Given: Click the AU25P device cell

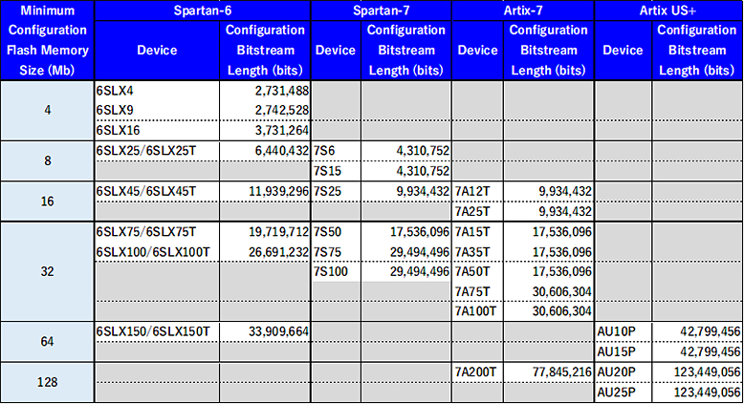Looking at the screenshot, I should [x=623, y=393].
